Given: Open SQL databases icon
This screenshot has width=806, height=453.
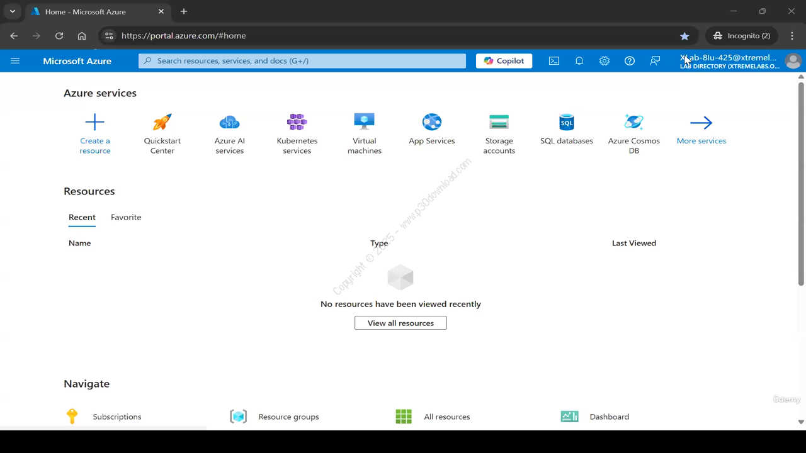Looking at the screenshot, I should coord(567,121).
